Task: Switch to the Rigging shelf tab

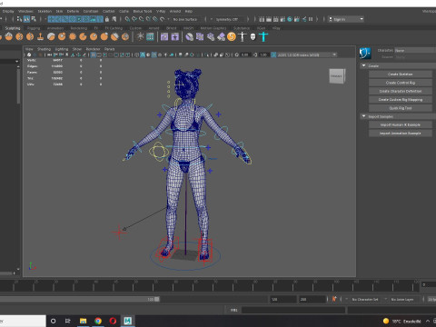Action: point(34,28)
